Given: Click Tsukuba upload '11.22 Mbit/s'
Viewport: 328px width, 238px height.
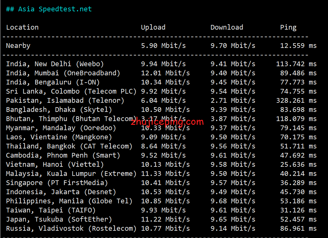Looking at the screenshot, I should [166, 220].
